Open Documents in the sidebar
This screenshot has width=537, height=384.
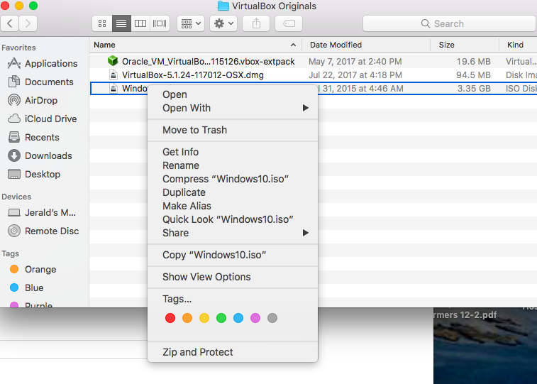tap(40, 82)
